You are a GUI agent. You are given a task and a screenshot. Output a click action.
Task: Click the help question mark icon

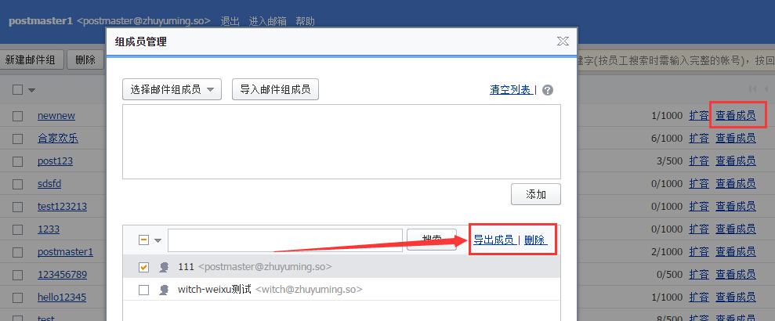pos(548,90)
